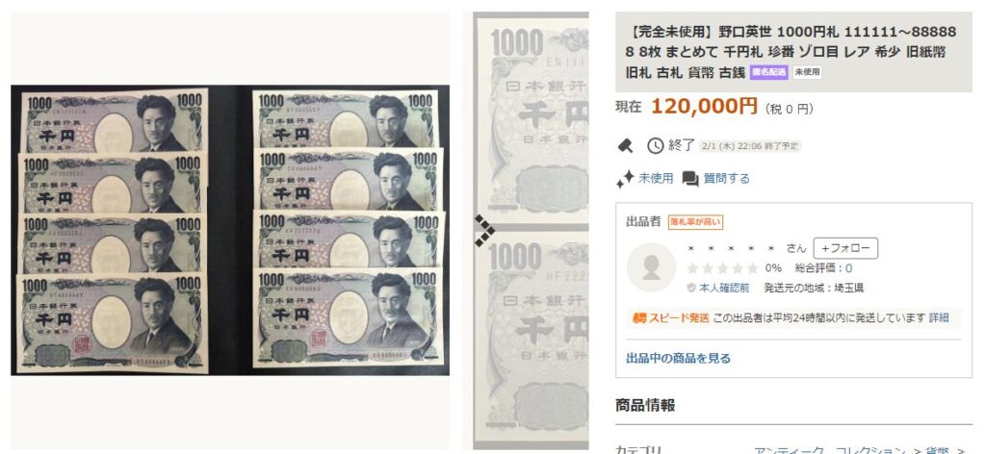Click the speech bubble question icon
This screenshot has width=986, height=454.
click(x=690, y=180)
